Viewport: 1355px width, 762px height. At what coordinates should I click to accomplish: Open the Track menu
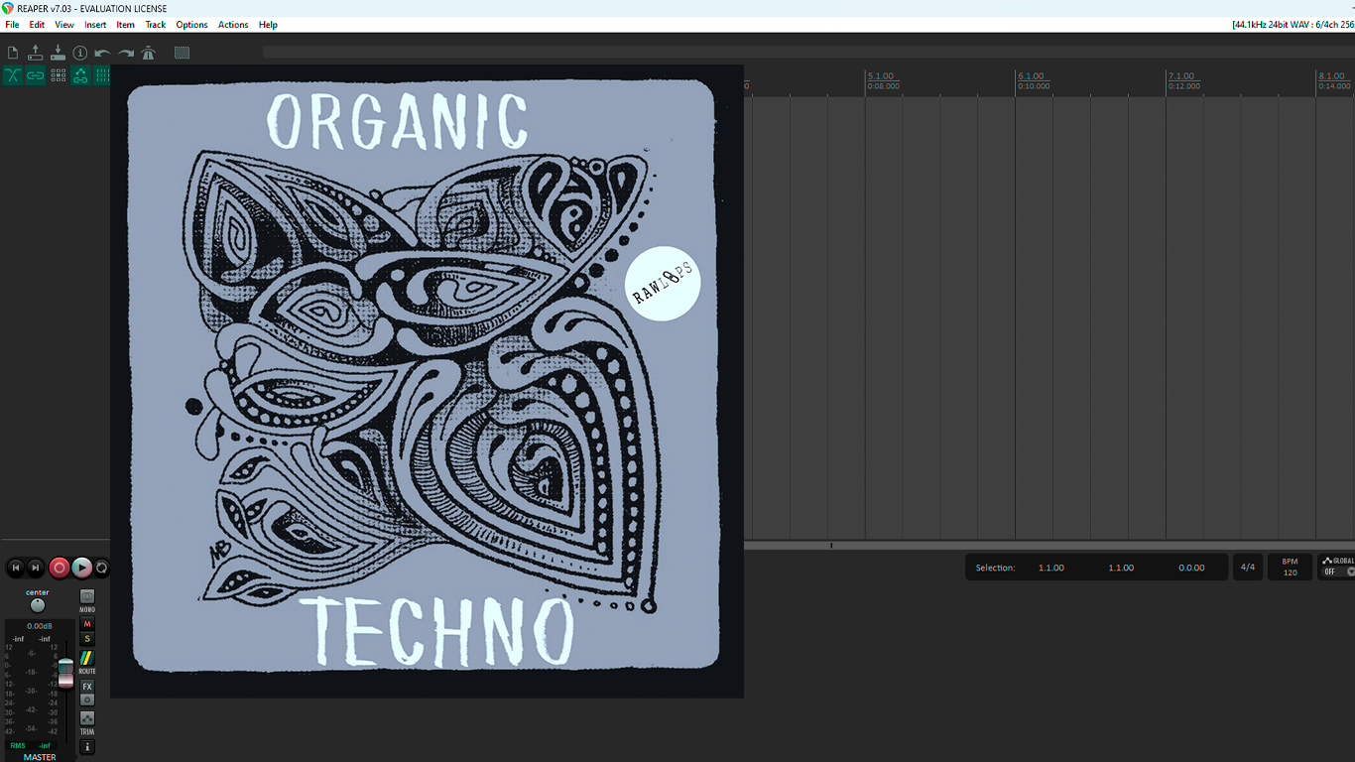pos(156,25)
